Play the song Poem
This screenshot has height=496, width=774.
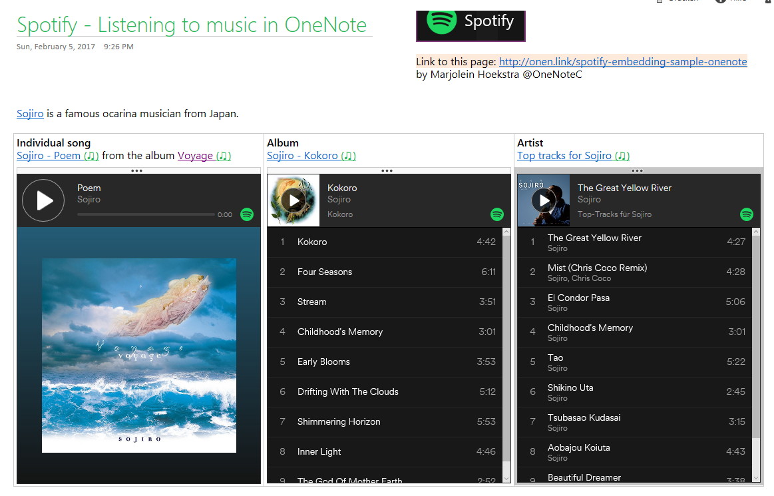point(43,200)
